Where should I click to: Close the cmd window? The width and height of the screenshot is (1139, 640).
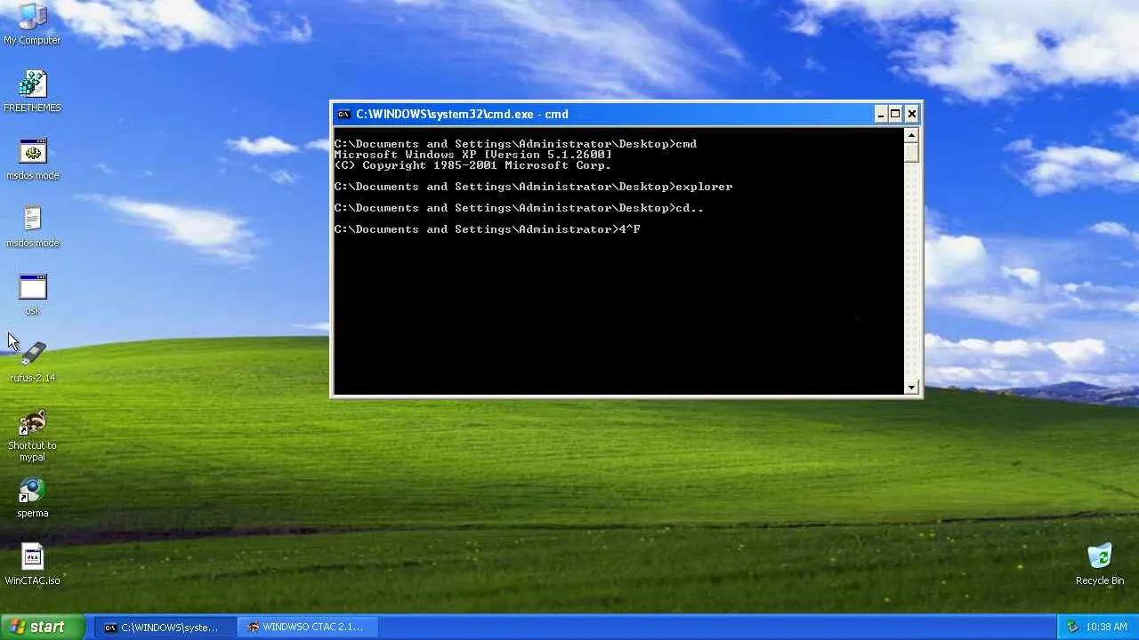pos(911,114)
